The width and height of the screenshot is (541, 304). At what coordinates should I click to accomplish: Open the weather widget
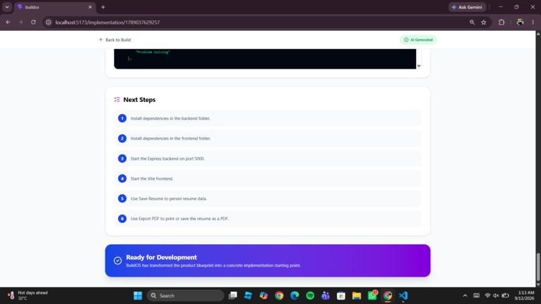pos(28,296)
